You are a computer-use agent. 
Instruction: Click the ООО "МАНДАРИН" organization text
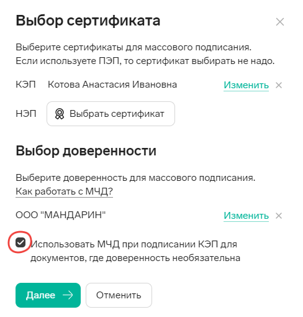pos(61,215)
